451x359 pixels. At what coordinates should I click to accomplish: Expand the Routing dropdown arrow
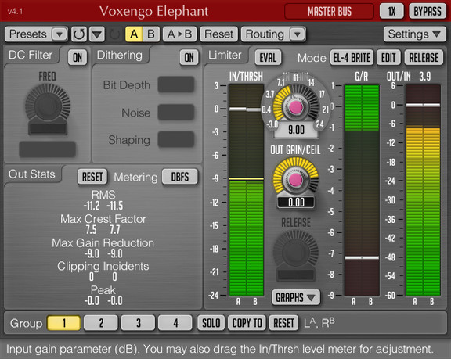[297, 34]
